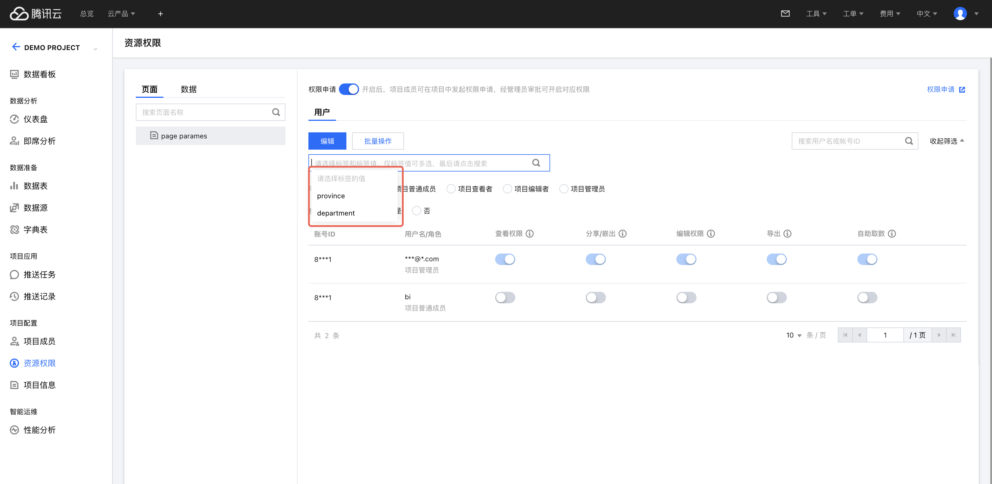Viewport: 992px width, 484px height.
Task: Toggle the 权限申请 switch off
Action: tap(349, 89)
